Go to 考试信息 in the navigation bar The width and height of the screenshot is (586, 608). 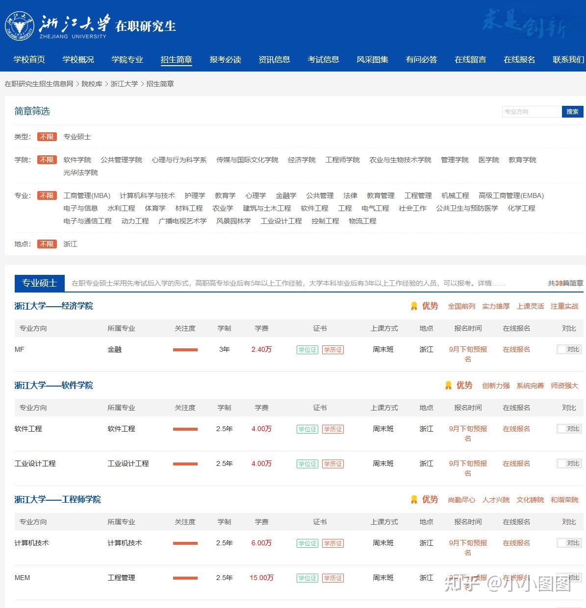coord(324,59)
